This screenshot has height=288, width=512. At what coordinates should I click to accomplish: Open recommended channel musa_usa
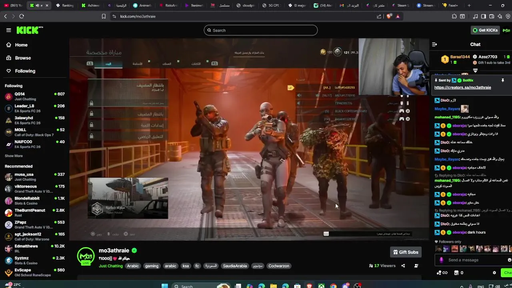[34, 177]
